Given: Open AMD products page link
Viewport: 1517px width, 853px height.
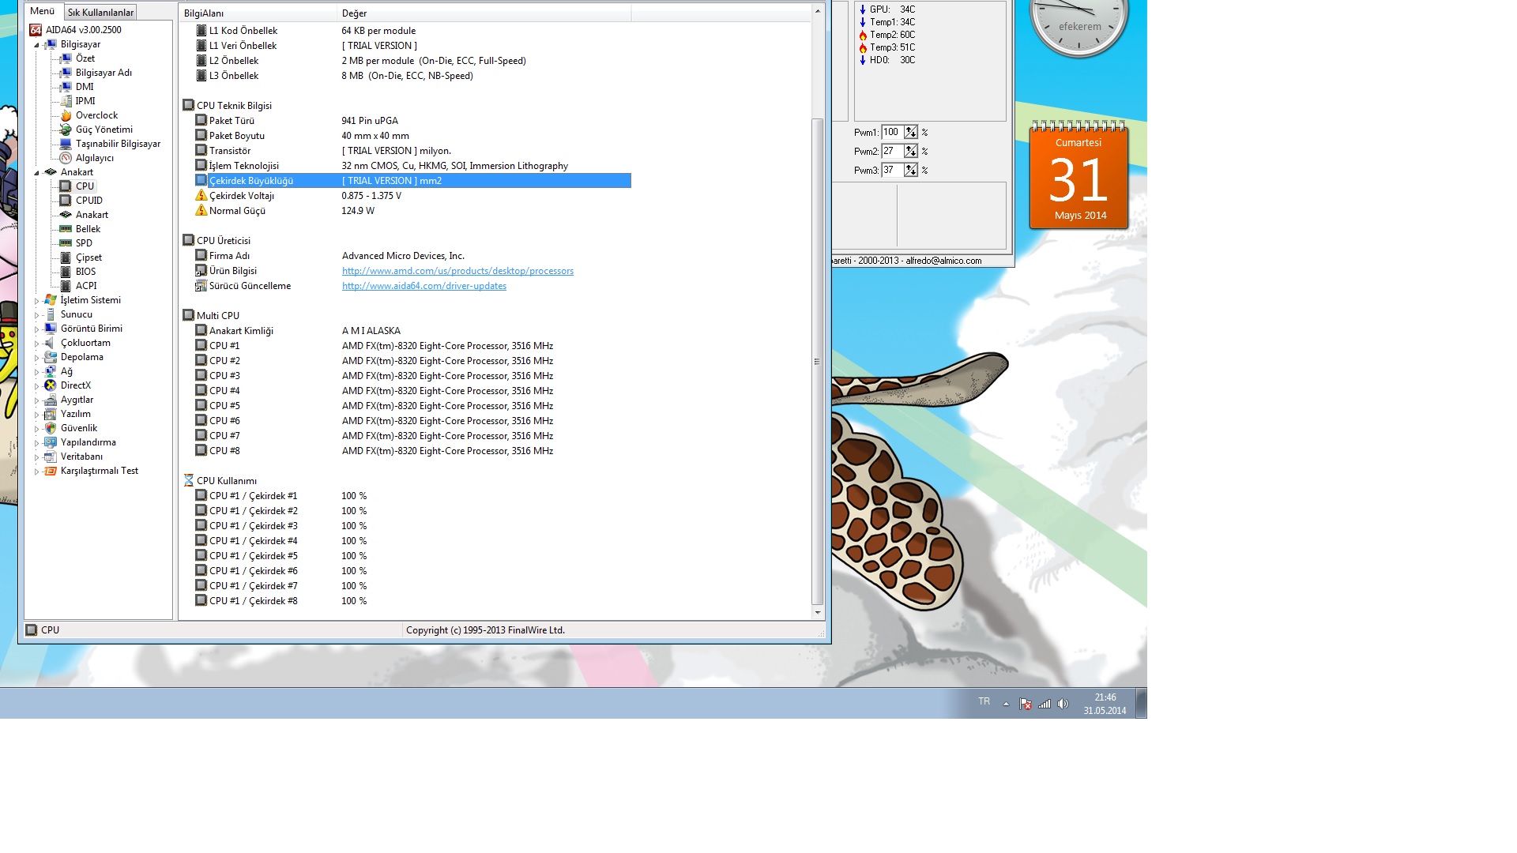Looking at the screenshot, I should coord(457,270).
